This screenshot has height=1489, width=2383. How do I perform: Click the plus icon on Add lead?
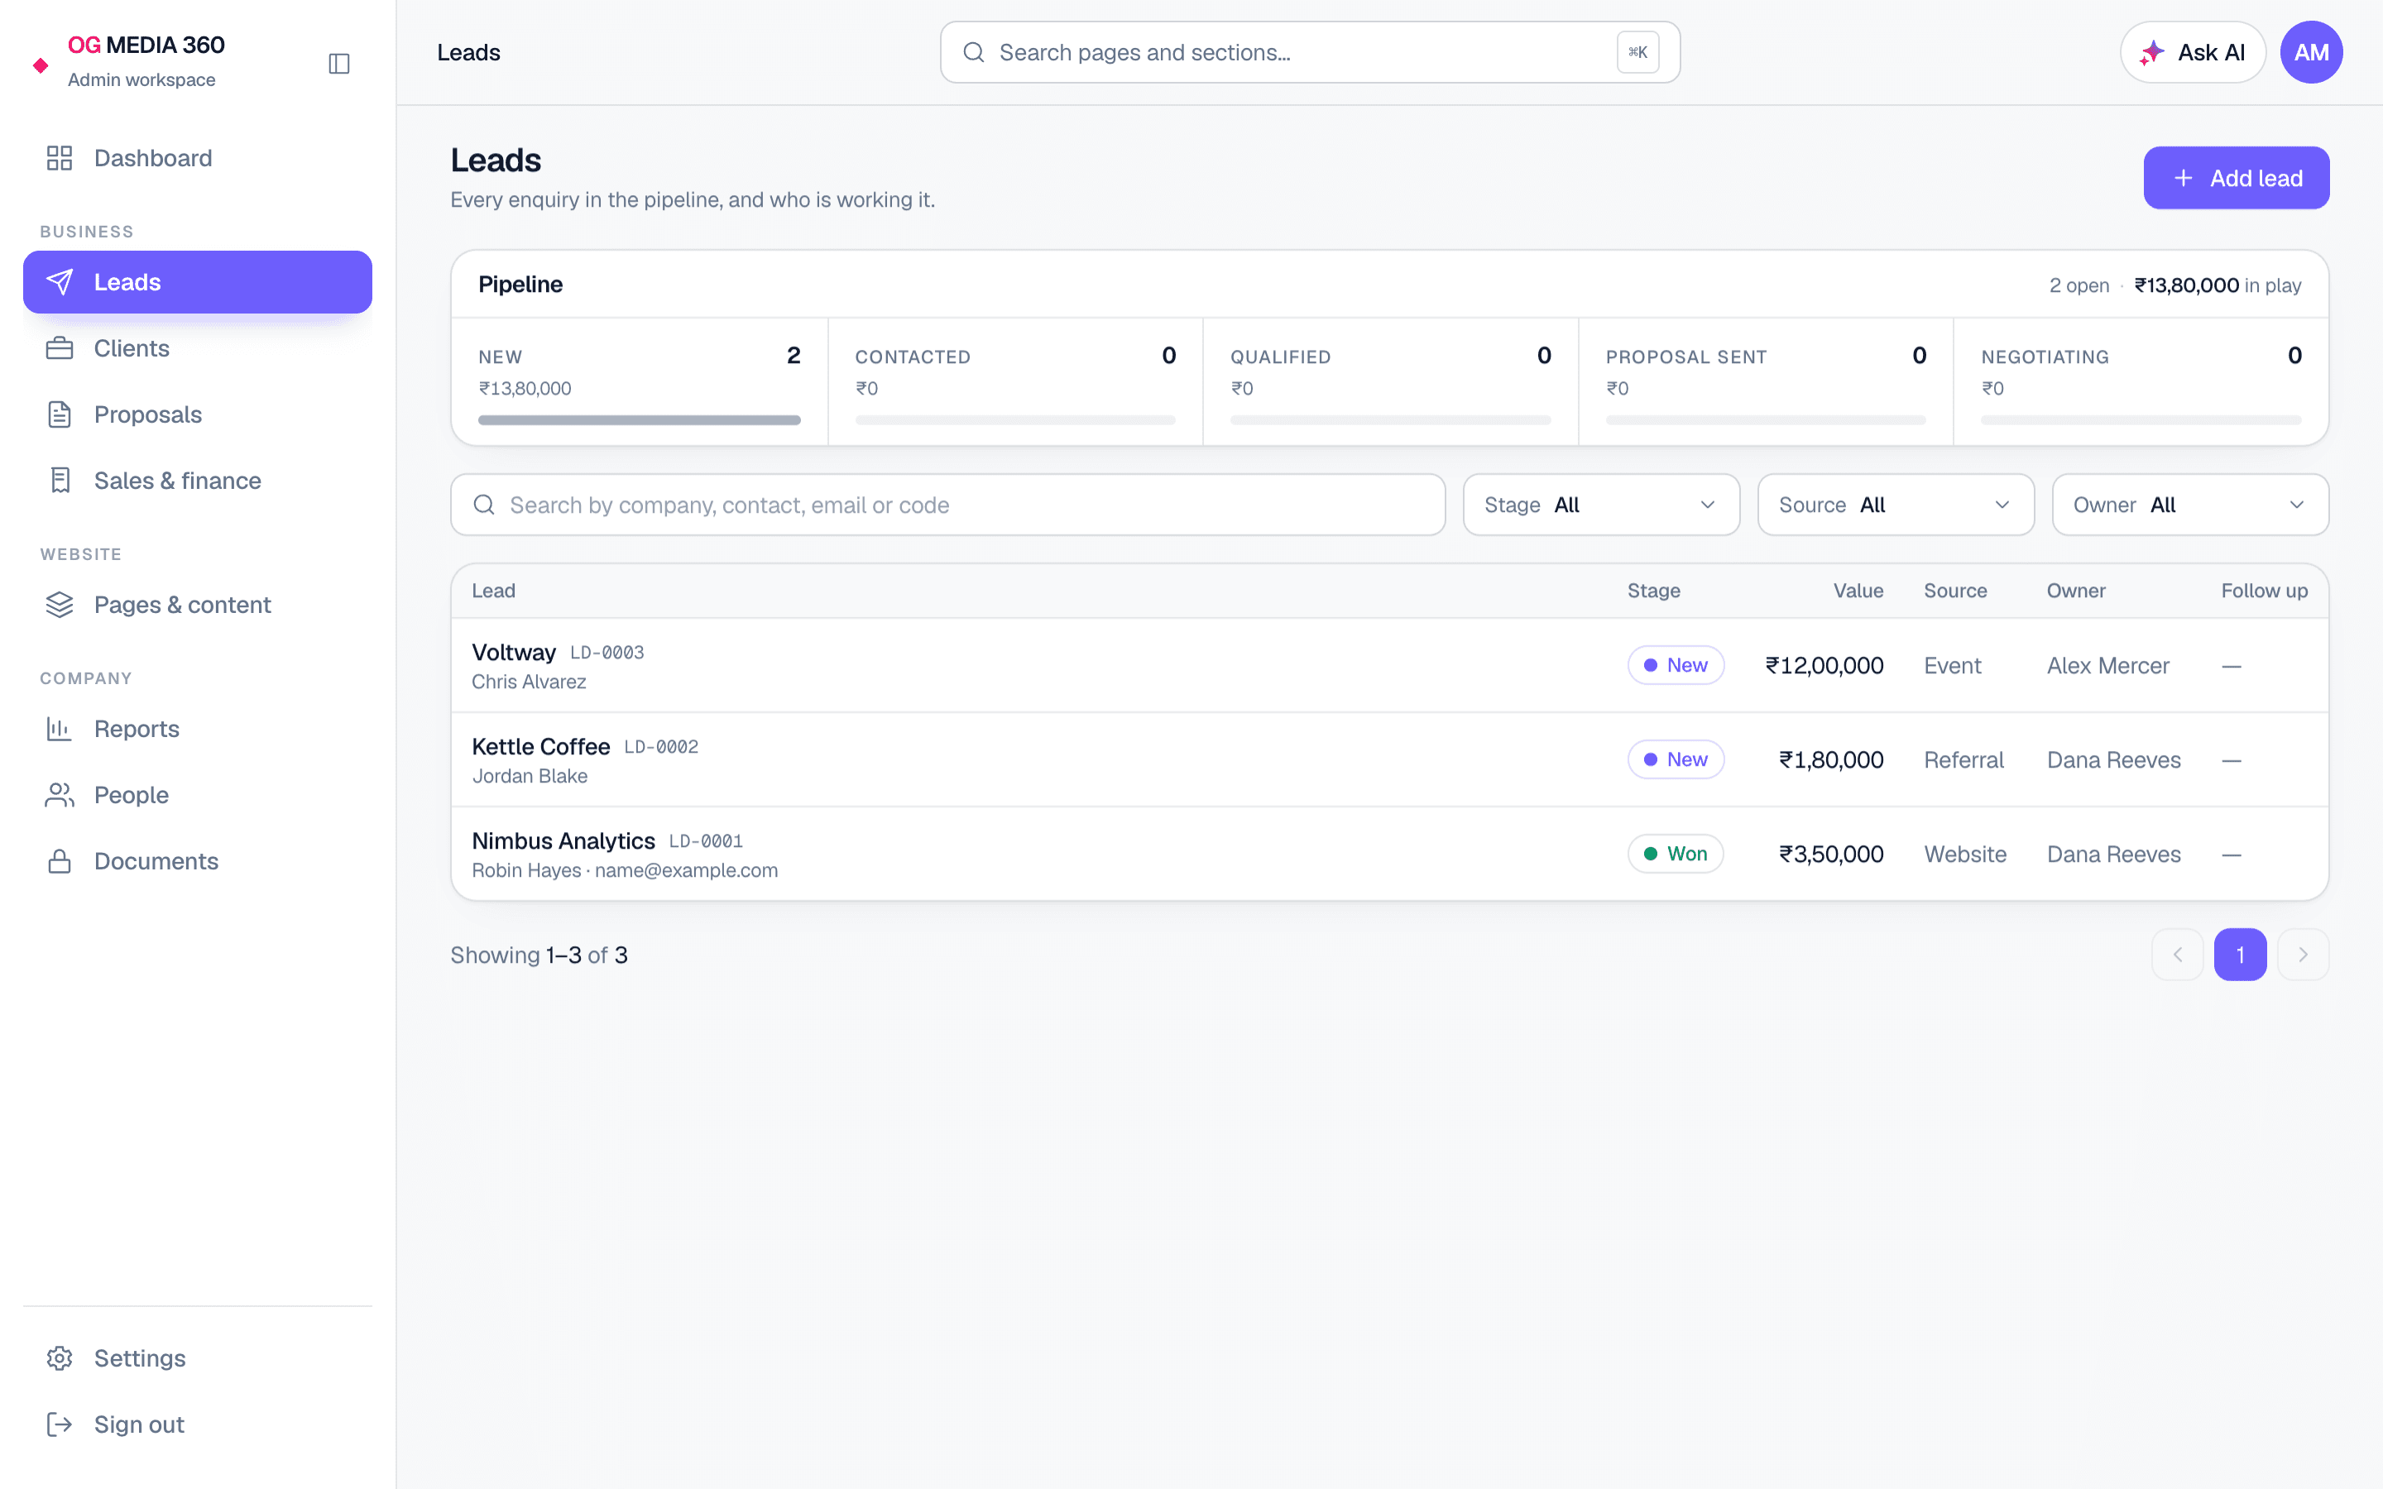[x=2183, y=178]
